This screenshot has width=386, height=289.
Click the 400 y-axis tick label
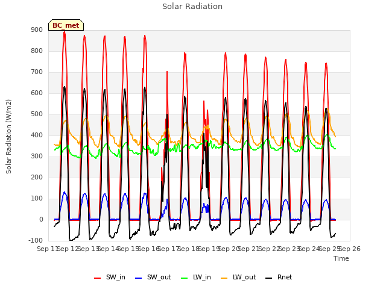tap(37, 135)
